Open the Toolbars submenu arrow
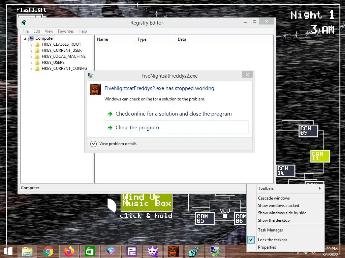The image size is (345, 258). 320,188
